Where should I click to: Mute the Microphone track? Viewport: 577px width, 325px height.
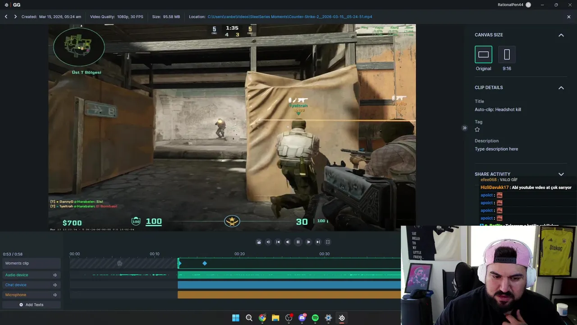coord(55,295)
